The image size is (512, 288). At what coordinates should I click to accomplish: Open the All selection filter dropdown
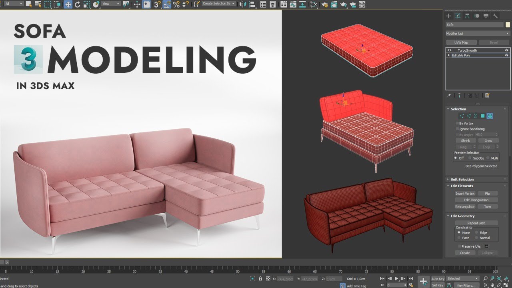point(14,4)
